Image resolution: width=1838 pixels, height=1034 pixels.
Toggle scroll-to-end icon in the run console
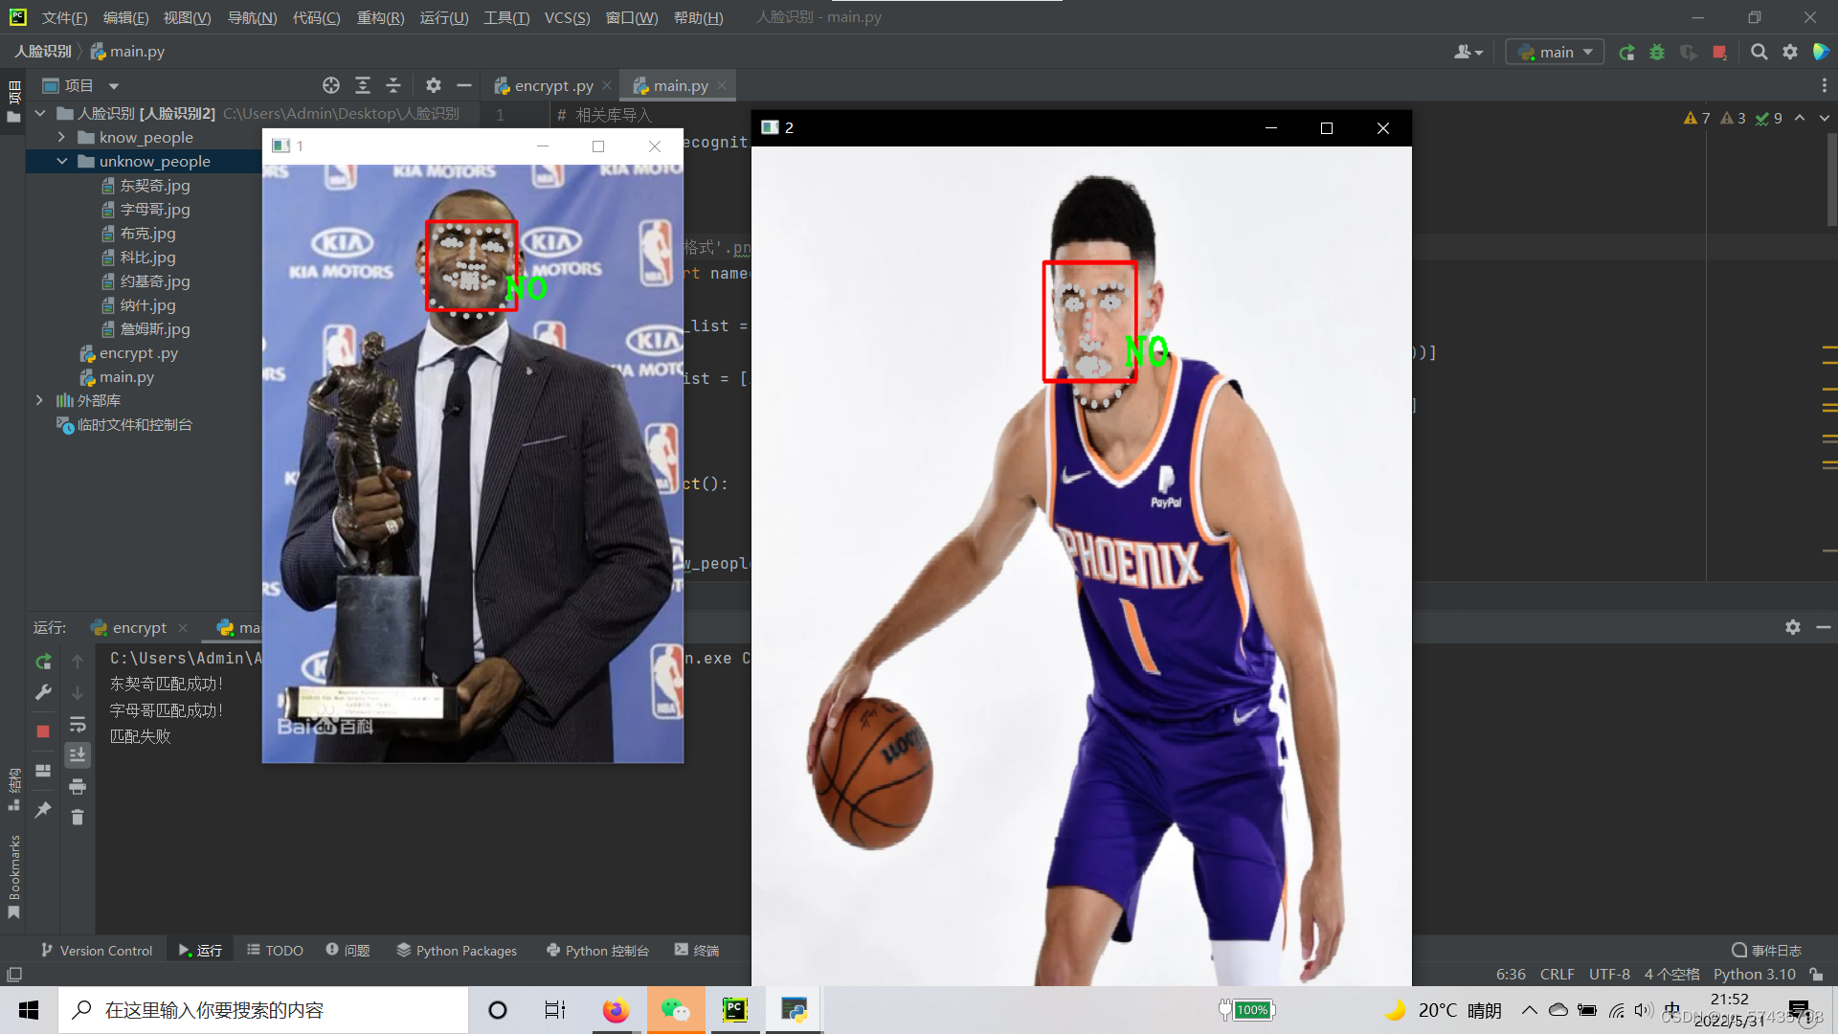click(x=78, y=755)
